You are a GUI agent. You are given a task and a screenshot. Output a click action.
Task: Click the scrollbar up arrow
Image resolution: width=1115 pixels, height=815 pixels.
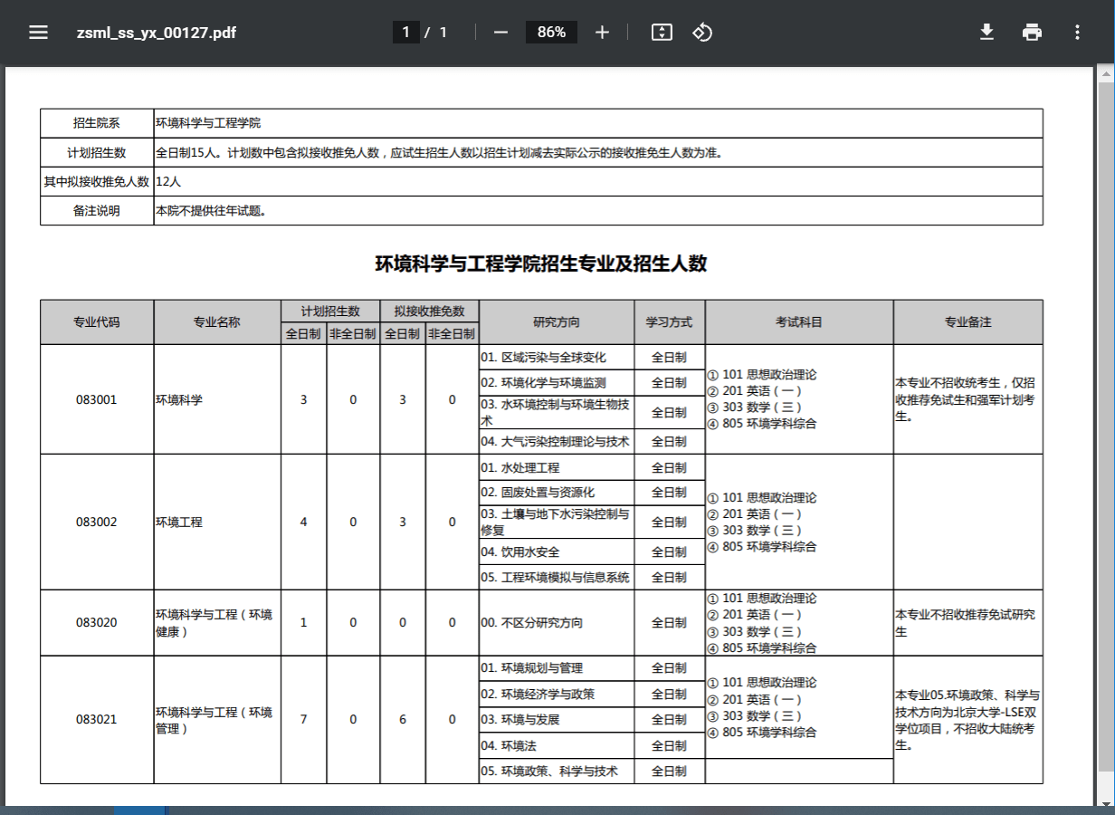pos(1106,72)
